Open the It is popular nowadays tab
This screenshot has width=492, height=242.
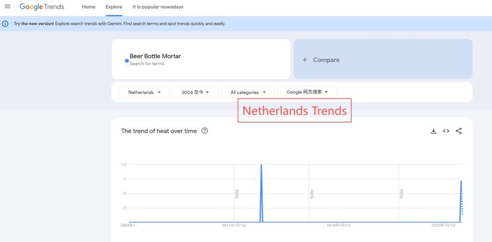click(158, 7)
